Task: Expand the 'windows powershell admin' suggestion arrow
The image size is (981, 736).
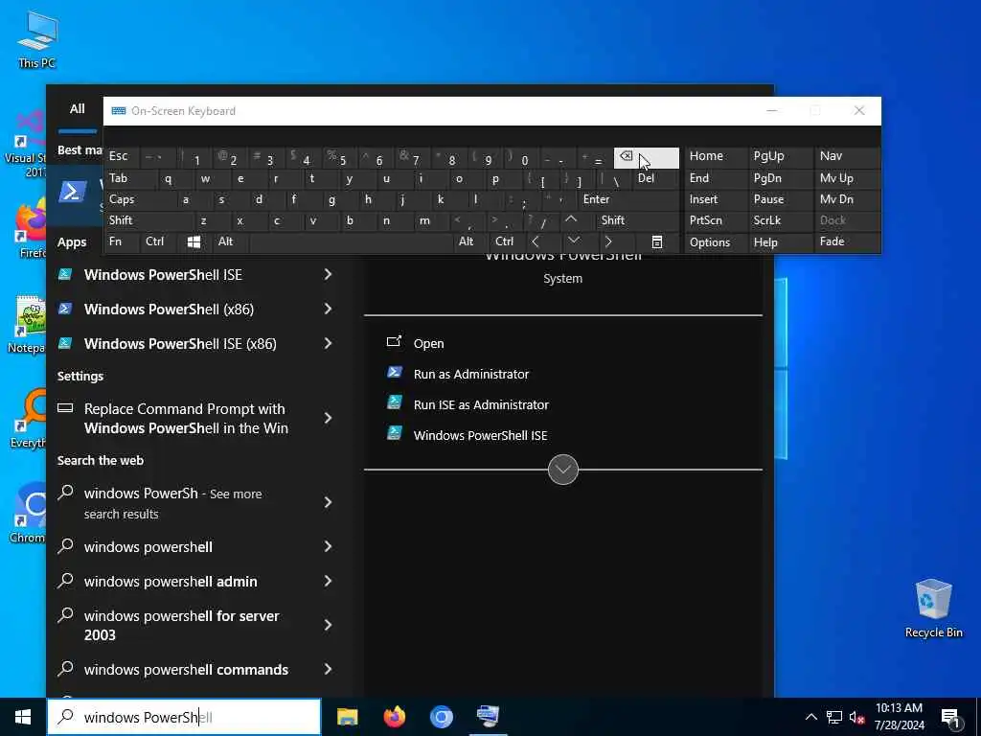Action: coord(328,581)
